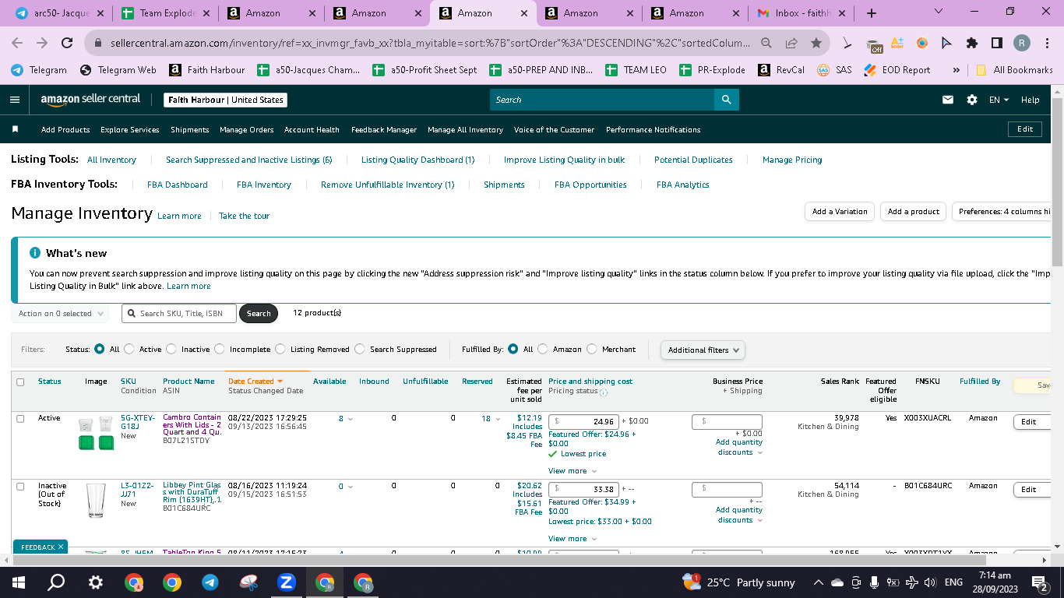The height and width of the screenshot is (598, 1064).
Task: Open the Seller Central hamburger menu
Action: (14, 100)
